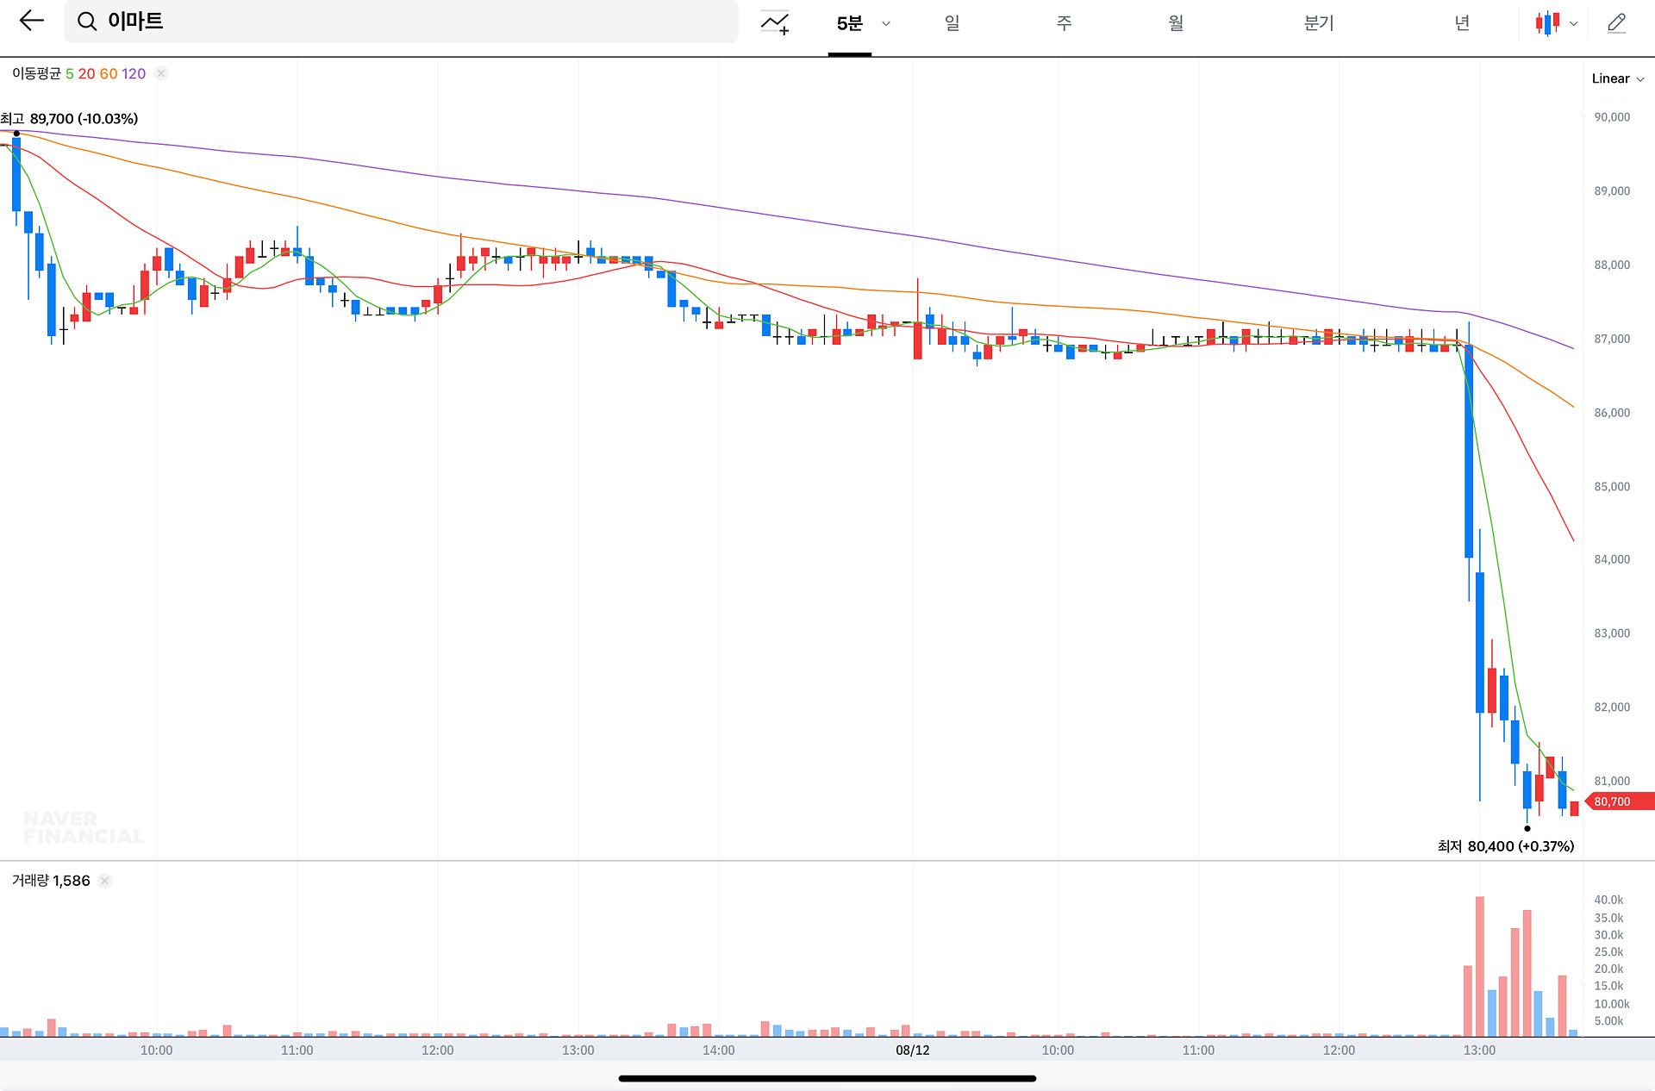
Task: Select the 년 yearly tab
Action: 1462,23
